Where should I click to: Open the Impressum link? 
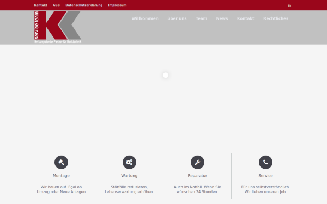117,5
